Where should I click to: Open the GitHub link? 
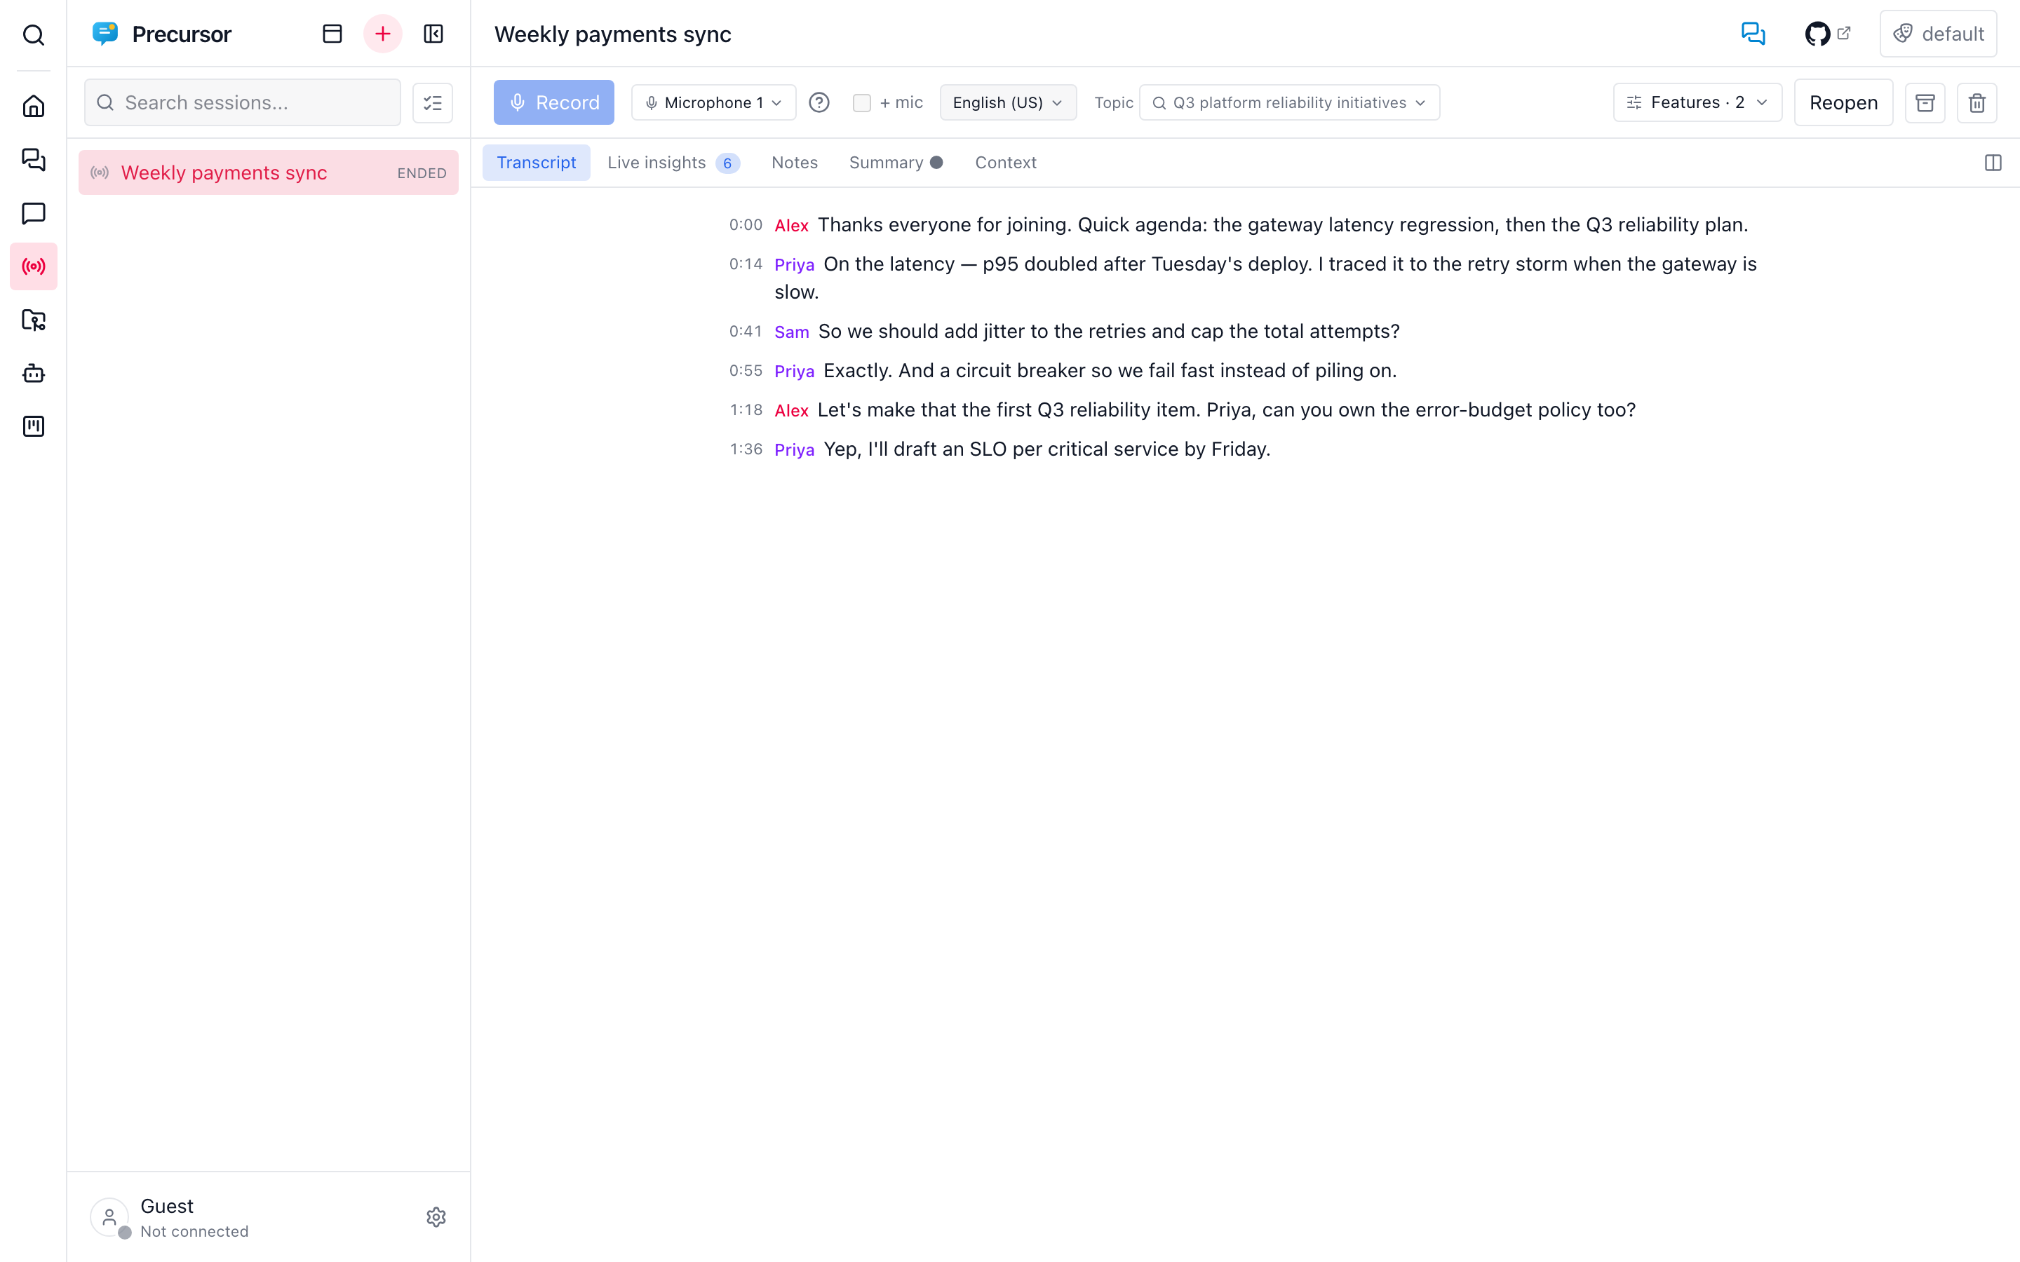(x=1827, y=34)
